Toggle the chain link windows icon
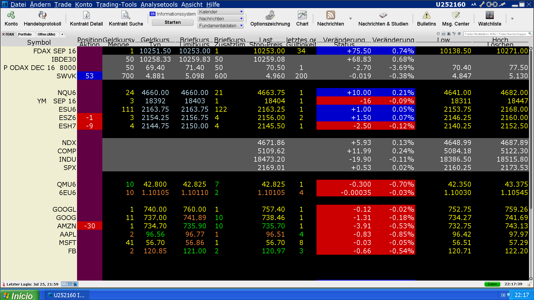 492,4
